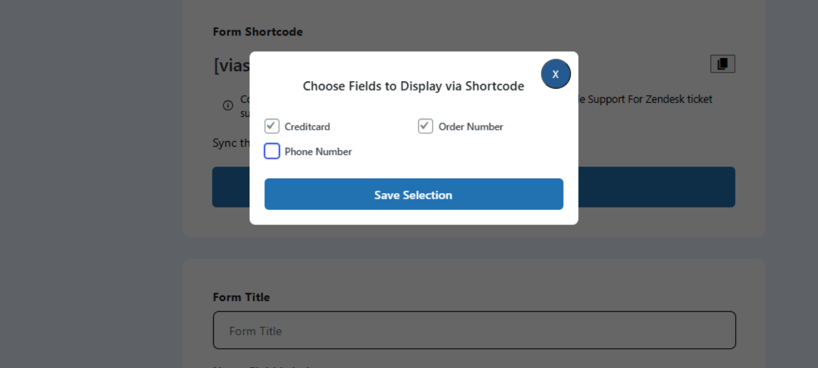
Task: Click the 'Choose Fields to Display' dialog heading
Action: [x=414, y=86]
